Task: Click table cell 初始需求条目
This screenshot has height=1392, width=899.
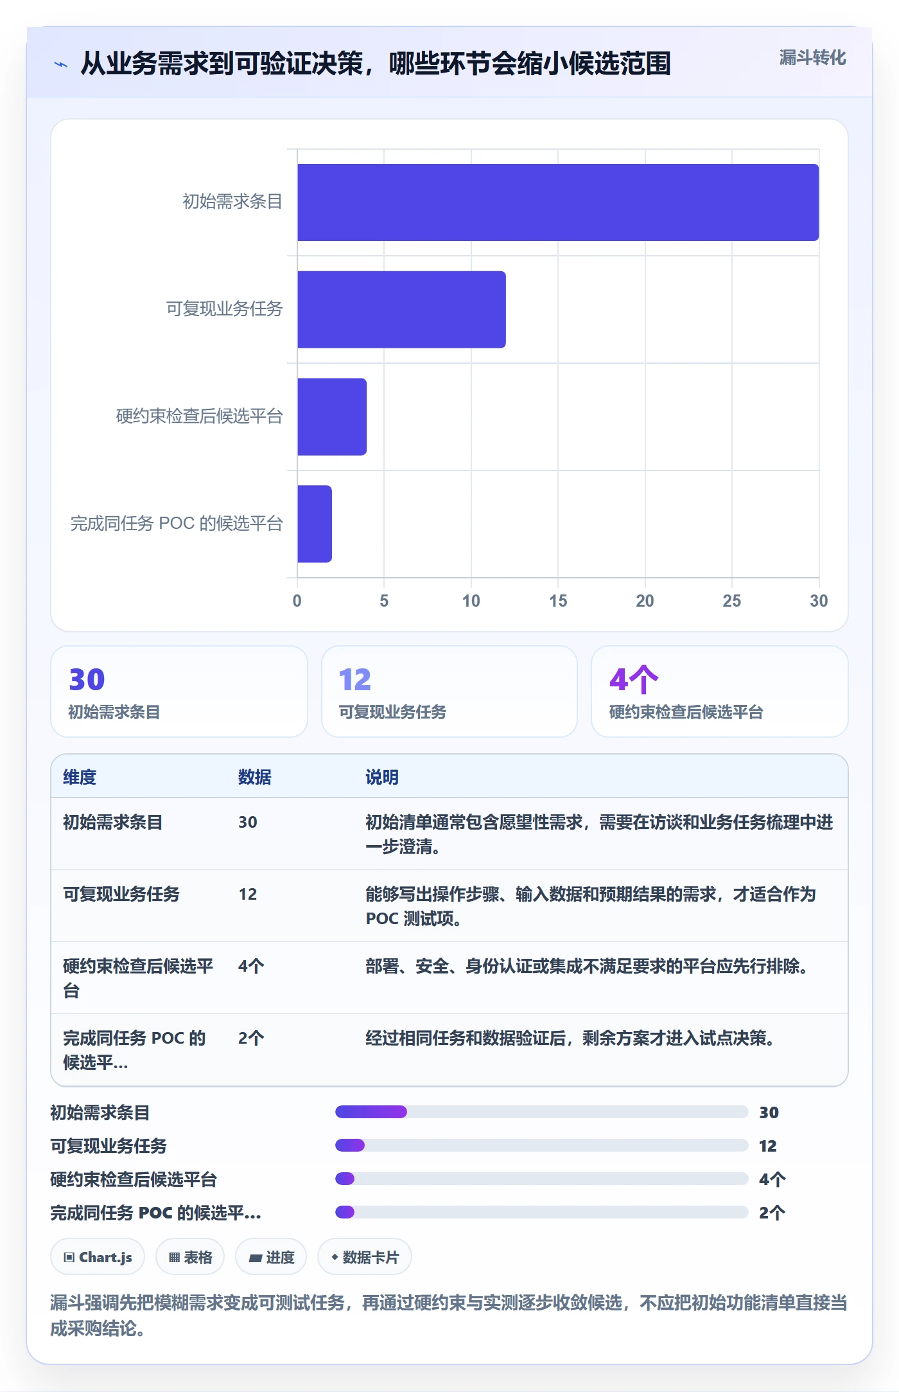Action: point(113,822)
